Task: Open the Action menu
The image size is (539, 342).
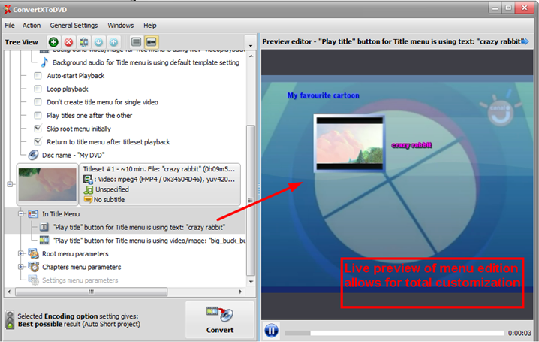Action: pyautogui.click(x=32, y=25)
